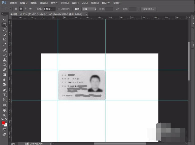Image resolution: width=195 pixels, height=145 pixels.
Task: Enable the 消除锯齿 anti-alias checkbox
Action: [x=59, y=9]
